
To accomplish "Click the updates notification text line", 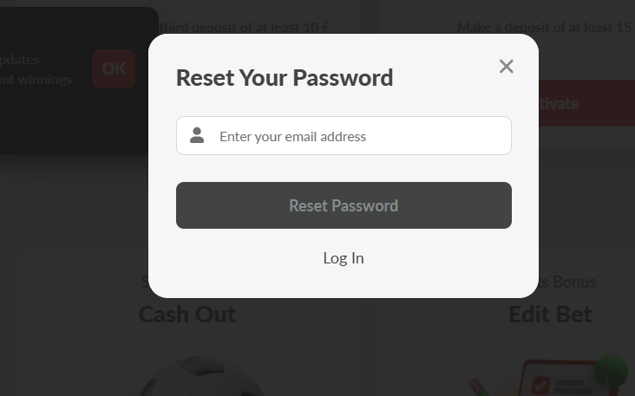I will [19, 60].
